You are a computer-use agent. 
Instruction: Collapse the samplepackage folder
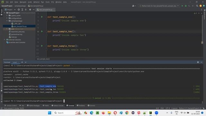[x=7, y=21]
